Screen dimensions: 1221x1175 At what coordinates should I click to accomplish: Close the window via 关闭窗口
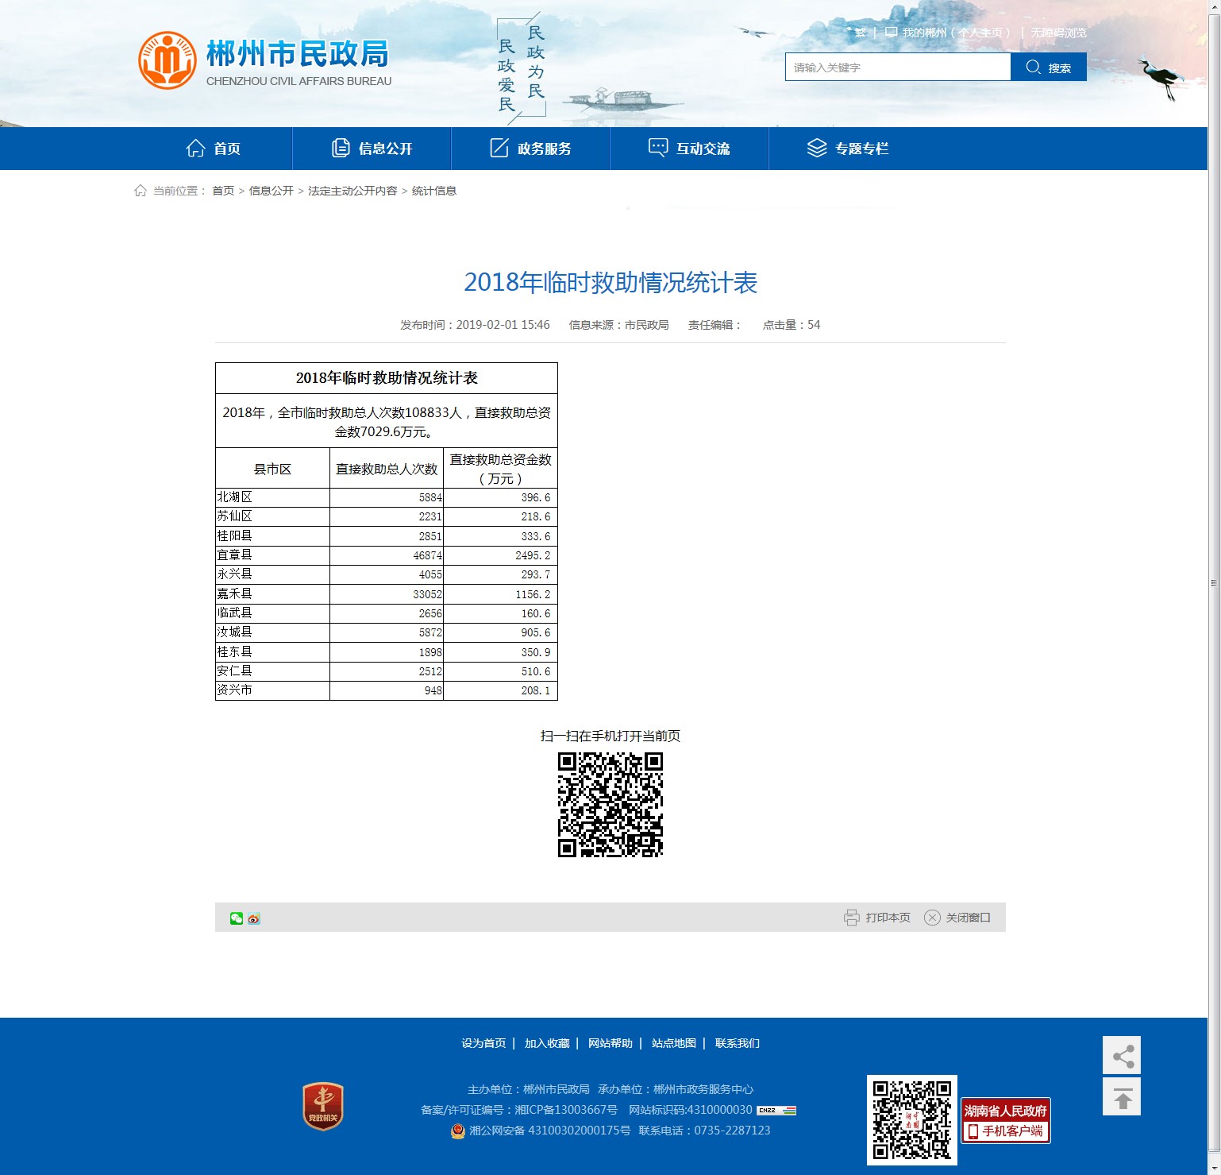[x=958, y=918]
